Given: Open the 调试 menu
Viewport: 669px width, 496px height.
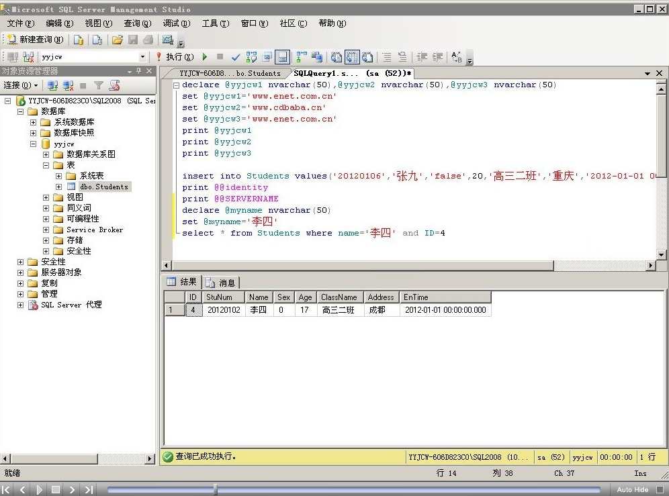Looking at the screenshot, I should point(176,23).
